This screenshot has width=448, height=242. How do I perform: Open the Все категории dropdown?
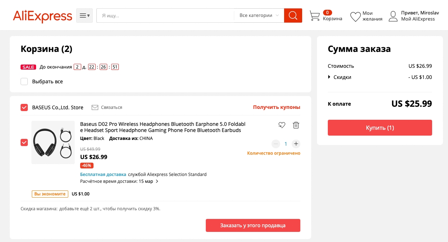(x=259, y=16)
